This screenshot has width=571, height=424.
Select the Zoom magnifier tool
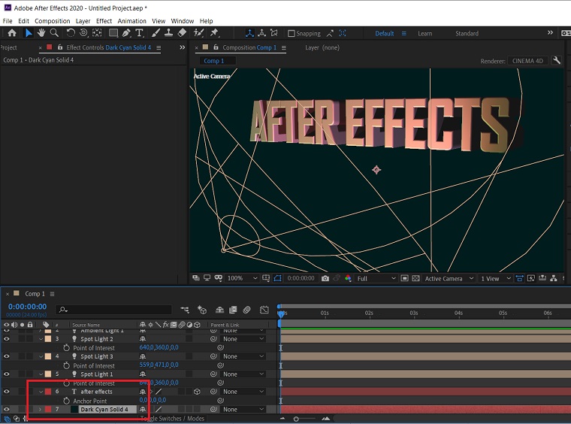54,33
